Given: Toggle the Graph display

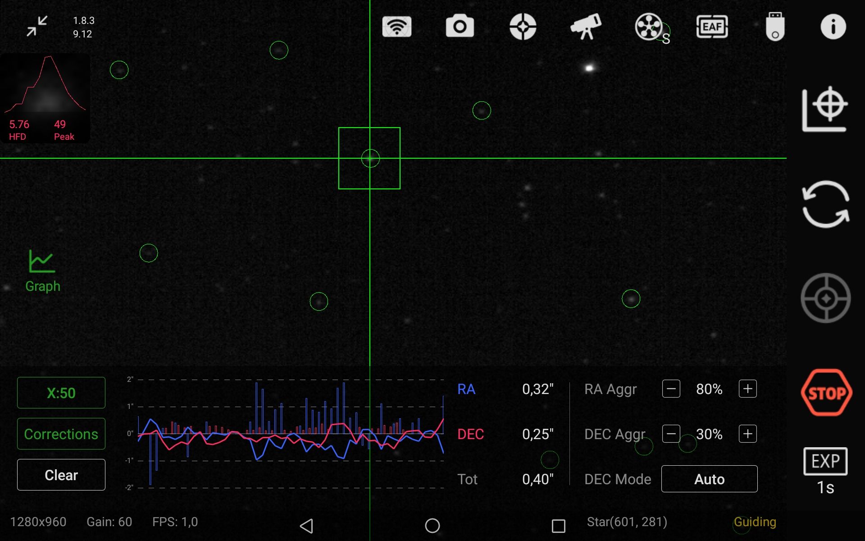Looking at the screenshot, I should click(42, 271).
